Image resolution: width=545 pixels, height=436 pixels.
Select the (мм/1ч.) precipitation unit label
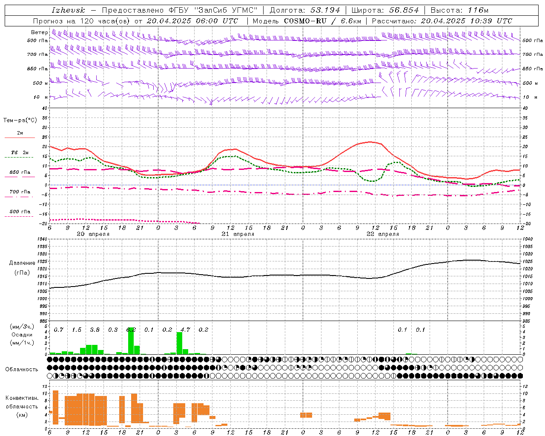[x=21, y=343]
